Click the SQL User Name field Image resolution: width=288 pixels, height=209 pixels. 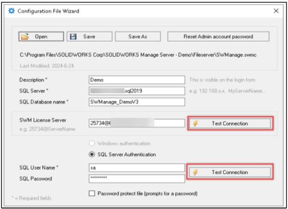[x=137, y=167]
